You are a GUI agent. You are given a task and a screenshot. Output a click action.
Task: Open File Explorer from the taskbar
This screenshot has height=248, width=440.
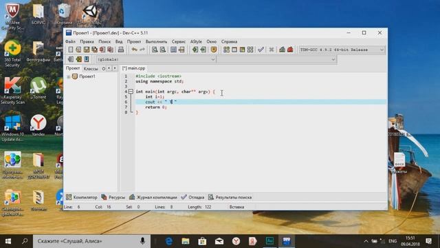click(186, 241)
